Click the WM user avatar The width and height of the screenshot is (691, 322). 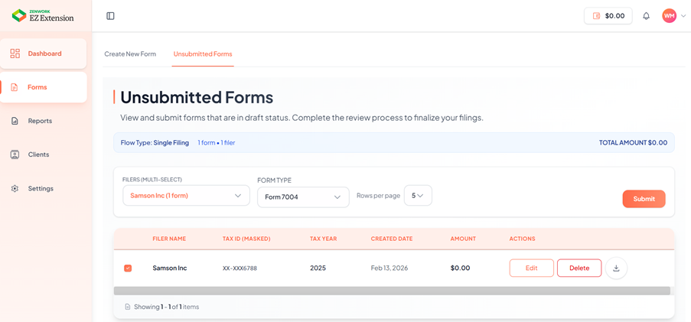(669, 16)
